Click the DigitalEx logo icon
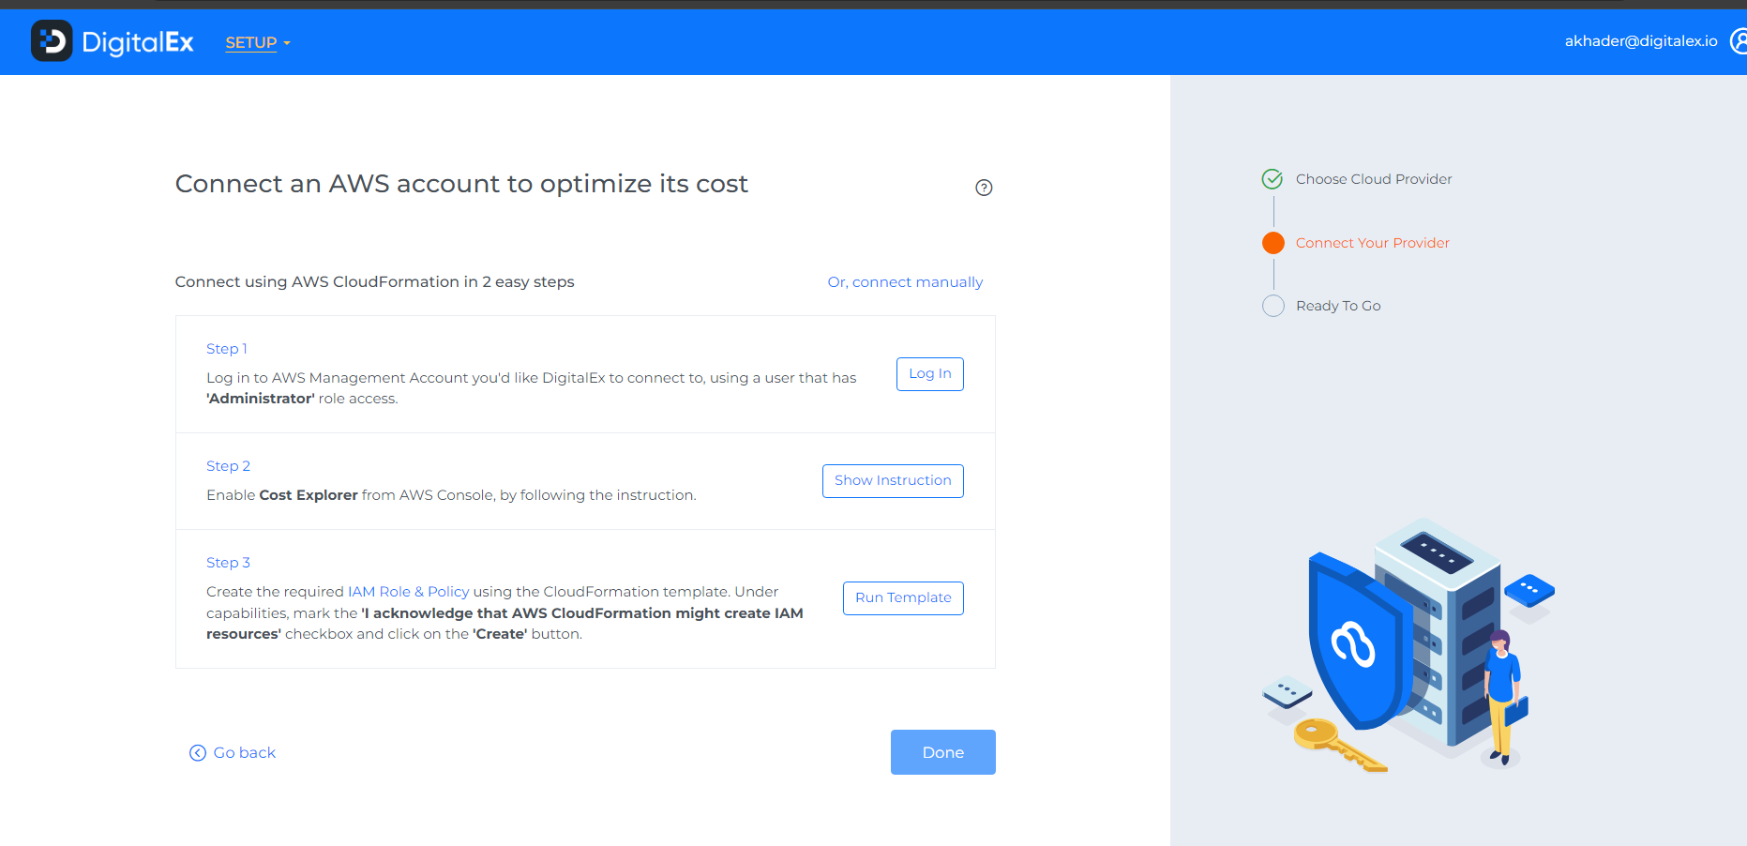1747x846 pixels. (52, 41)
